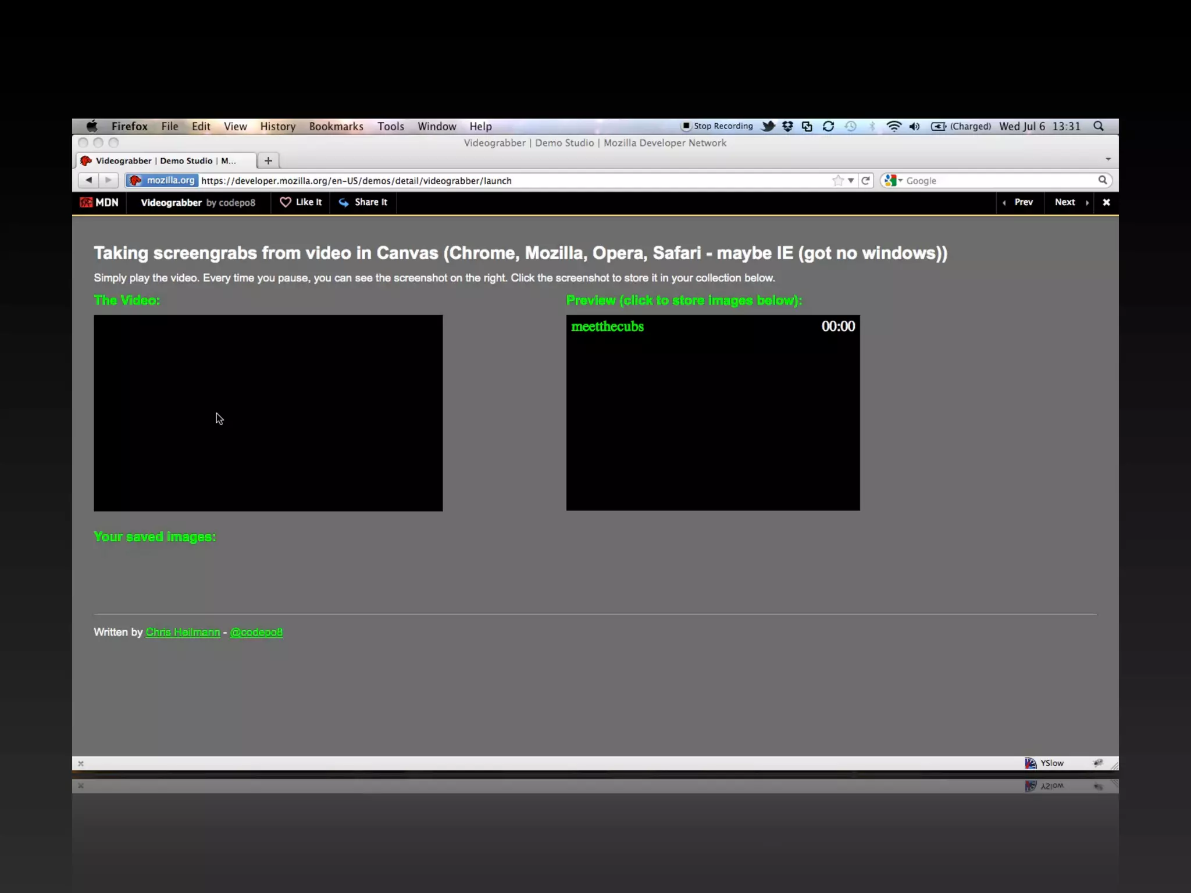The width and height of the screenshot is (1191, 893).
Task: Click the search magnifier in Google box
Action: [x=1102, y=180]
